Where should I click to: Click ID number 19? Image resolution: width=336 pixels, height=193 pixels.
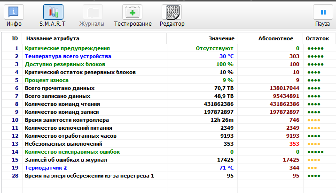click(15, 168)
